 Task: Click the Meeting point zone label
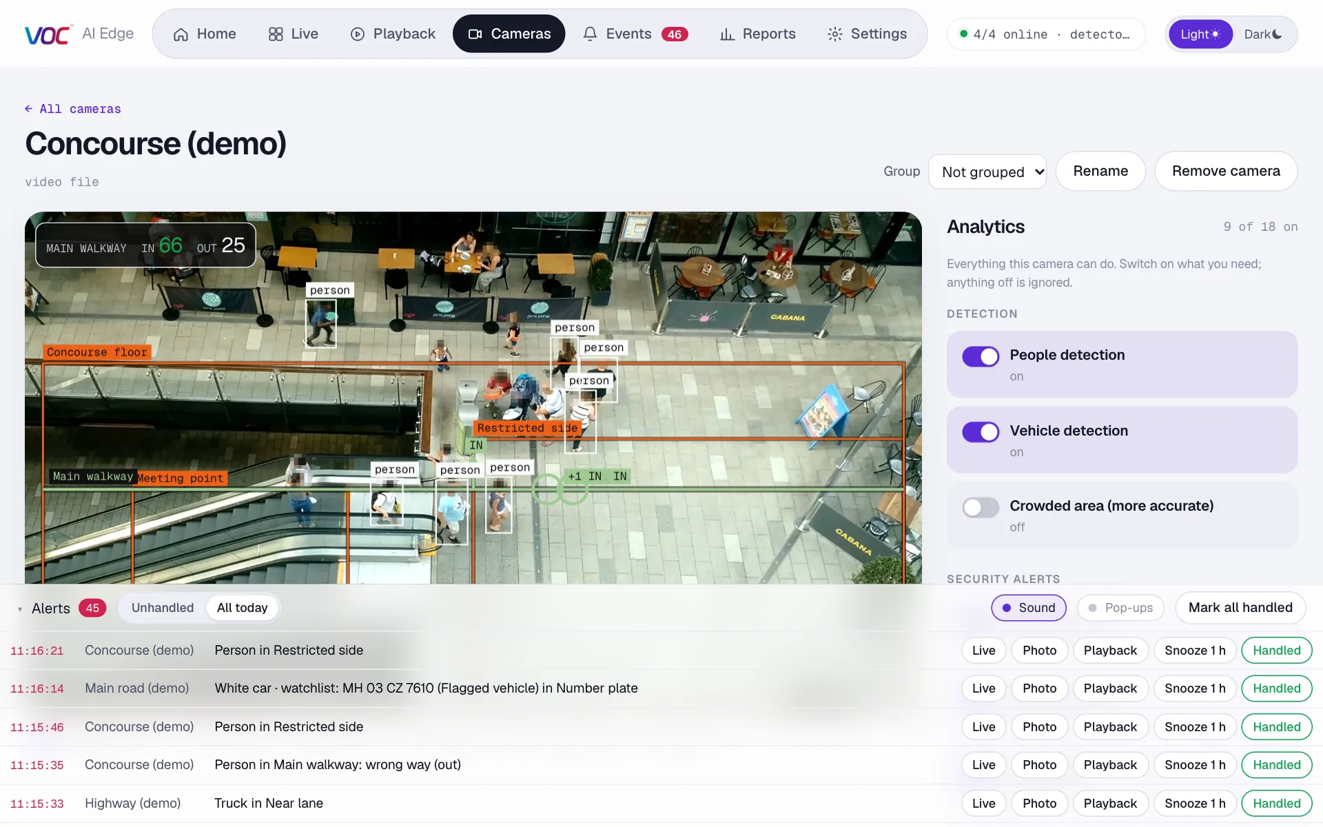click(x=181, y=478)
